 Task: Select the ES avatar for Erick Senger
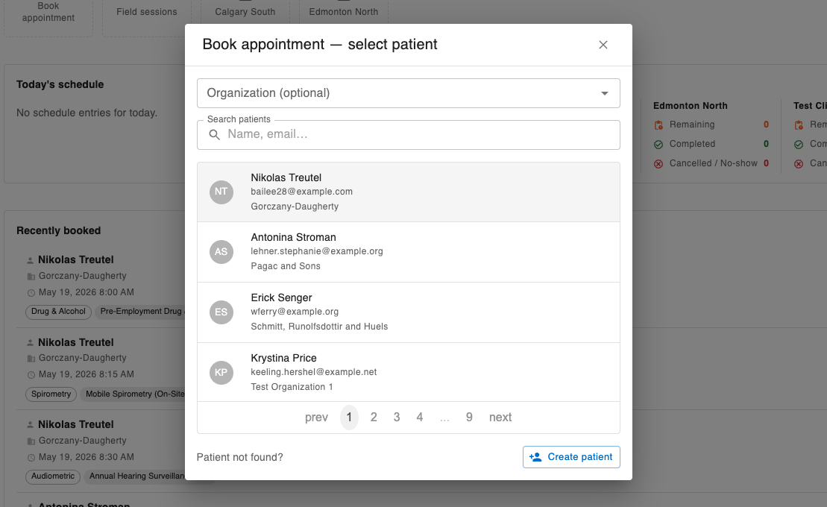tap(221, 312)
